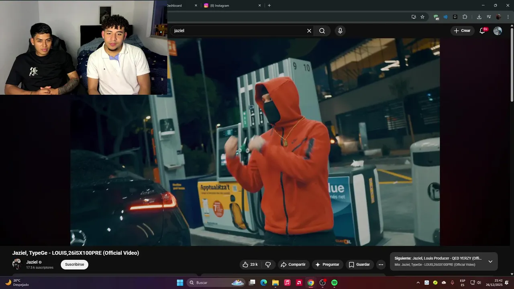Switch to the Dashboard browser tab
Viewport: 514px width, 289px height.
pyautogui.click(x=180, y=6)
